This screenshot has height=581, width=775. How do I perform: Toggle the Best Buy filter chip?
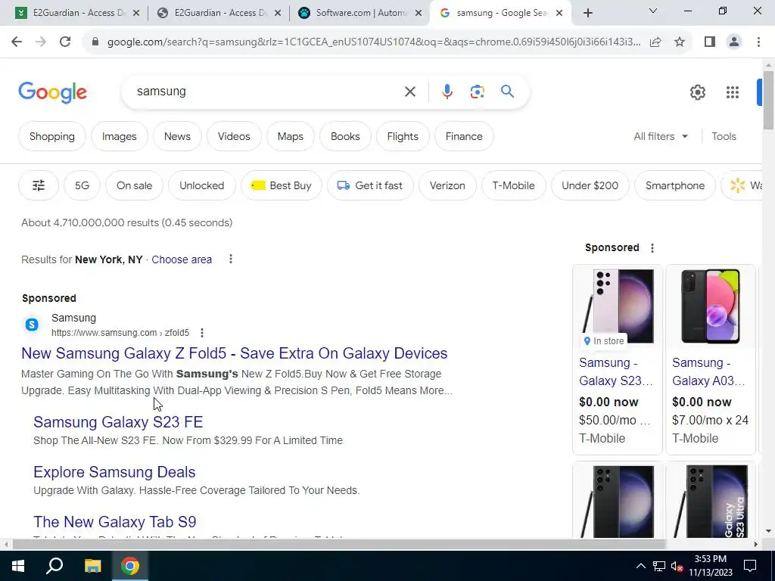[282, 185]
